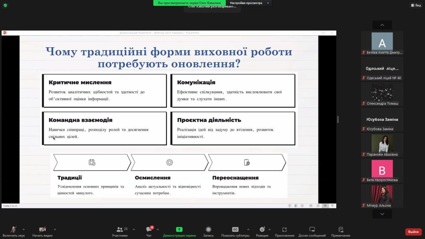Expand audio options arrow beside Включить звук
This screenshot has width=425, height=239.
[23, 229]
